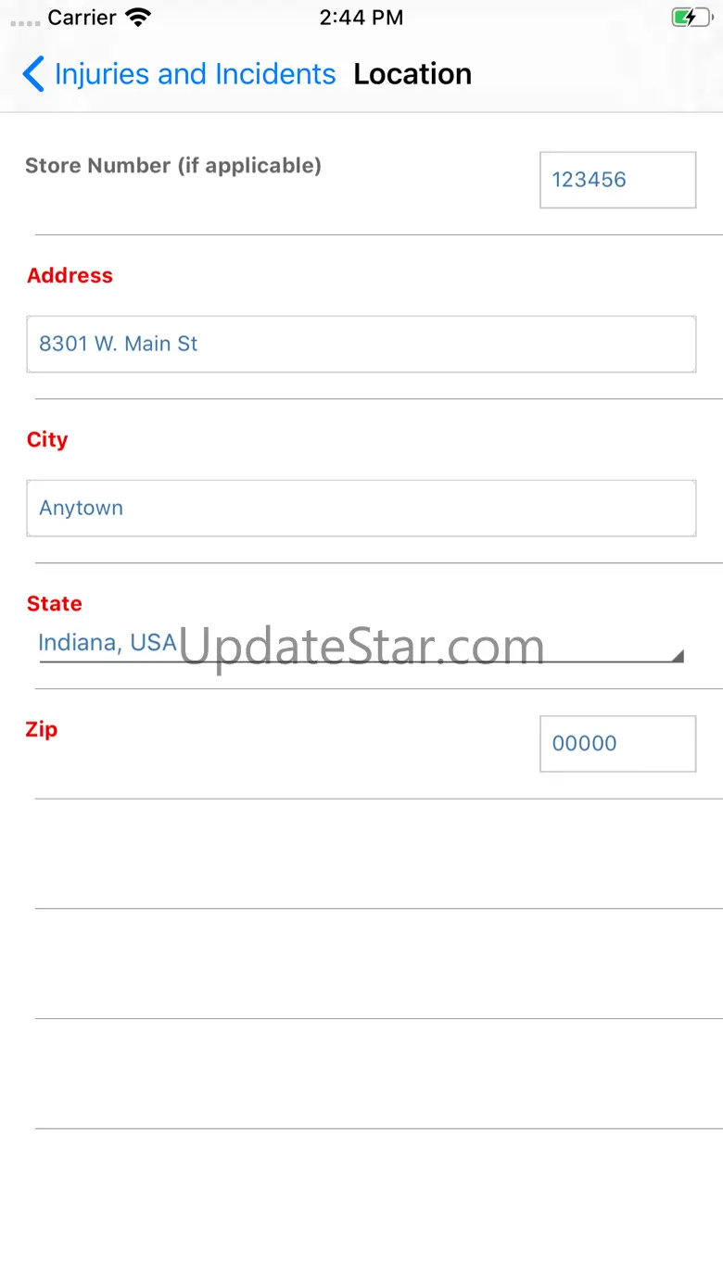Viewport: 723px width, 1285px height.
Task: Edit the Store Number field
Action: 618,180
